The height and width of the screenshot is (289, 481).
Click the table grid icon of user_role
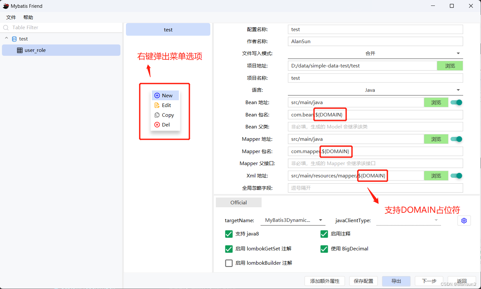(x=20, y=50)
